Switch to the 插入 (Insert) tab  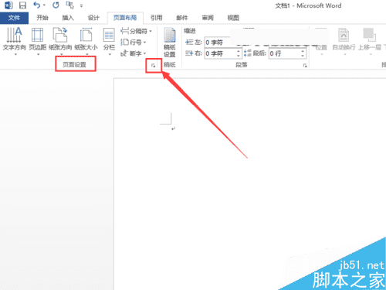[68, 18]
